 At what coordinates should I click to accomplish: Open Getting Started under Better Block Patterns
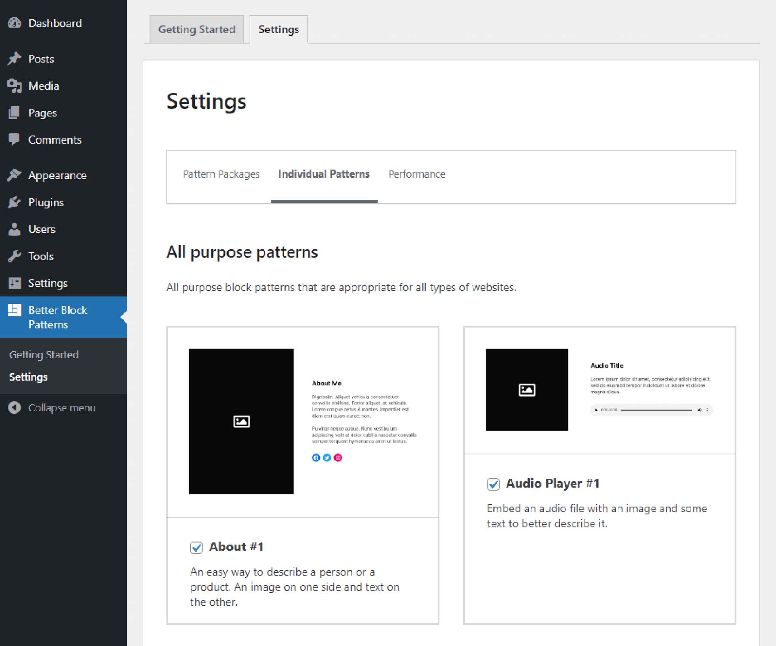click(44, 354)
